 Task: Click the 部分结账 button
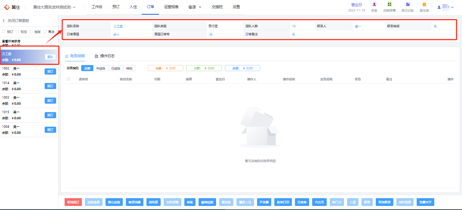click(114, 202)
